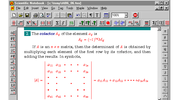Insert a table with table icon
Viewport: 178px width, 100px height.
coord(106,15)
